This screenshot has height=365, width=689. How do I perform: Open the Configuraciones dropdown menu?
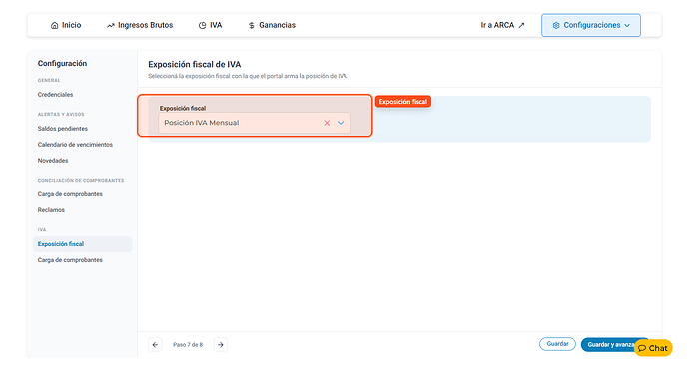[x=590, y=26]
